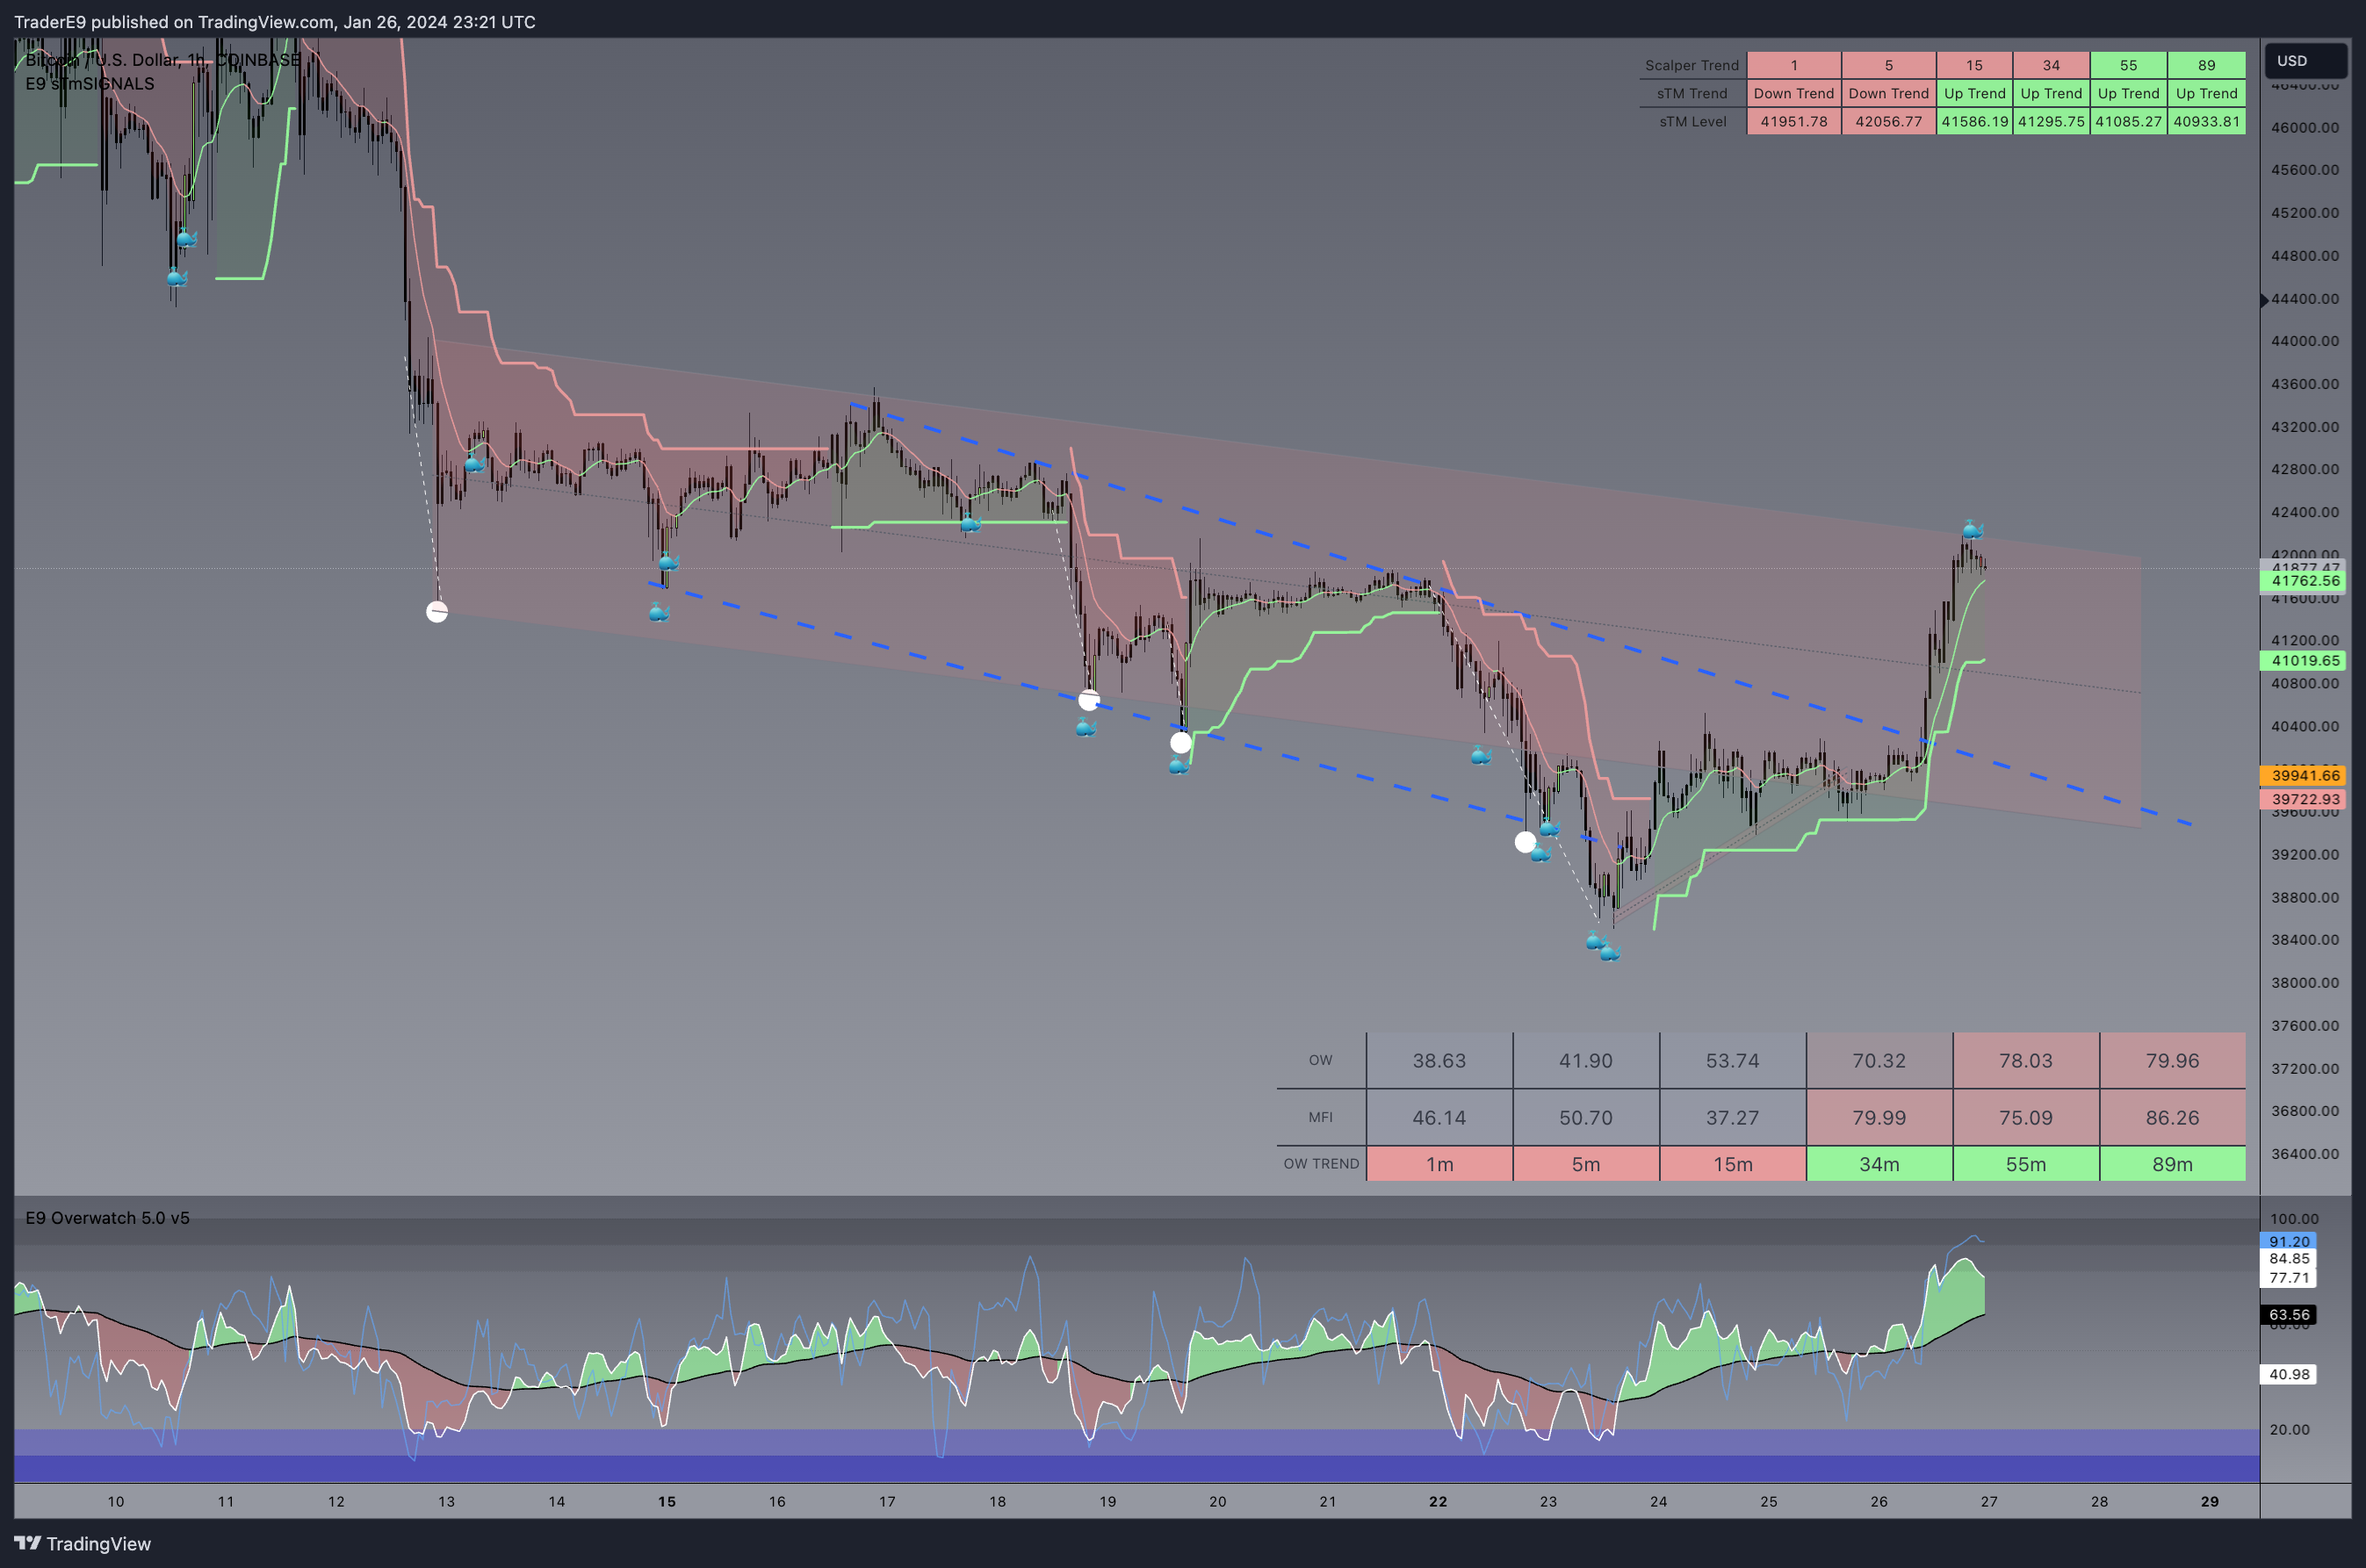Select sTM Level value 41586.19

pos(1975,121)
